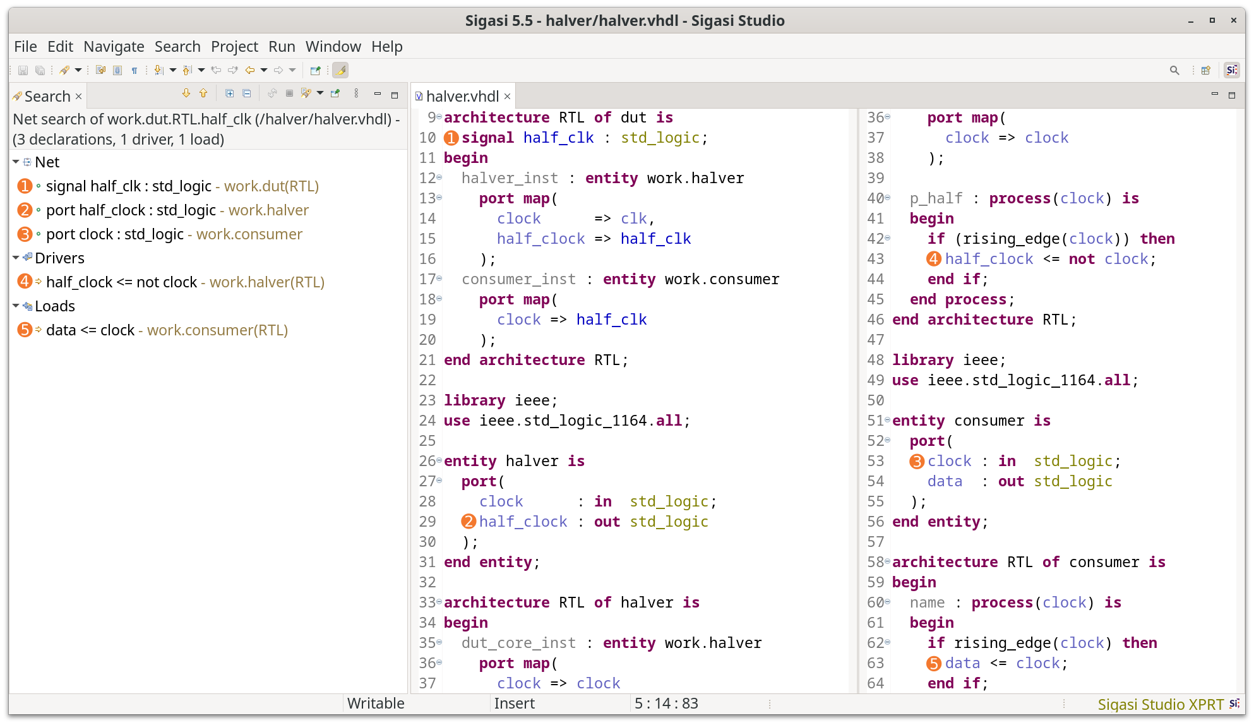Switch to the halver.vhdl tab
This screenshot has height=725, width=1254.
click(462, 97)
